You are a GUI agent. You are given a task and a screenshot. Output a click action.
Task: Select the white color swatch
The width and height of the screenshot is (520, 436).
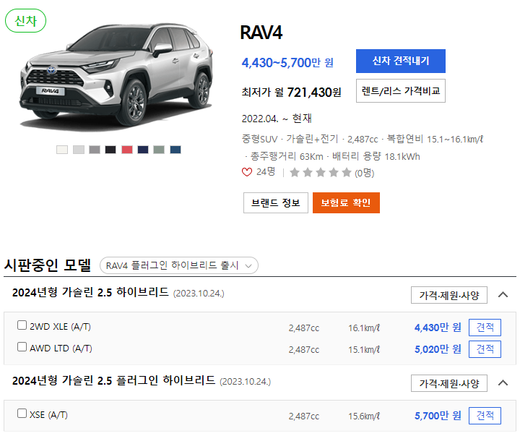[x=62, y=150]
